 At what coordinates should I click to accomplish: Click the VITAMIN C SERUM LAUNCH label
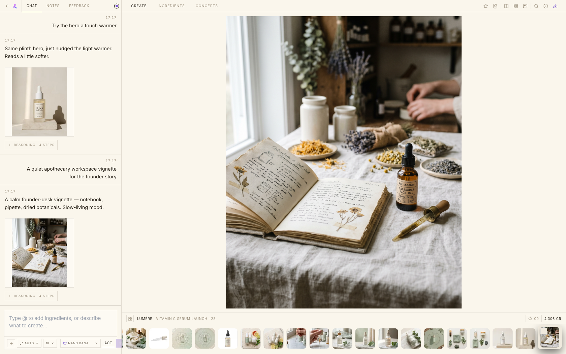click(x=182, y=319)
